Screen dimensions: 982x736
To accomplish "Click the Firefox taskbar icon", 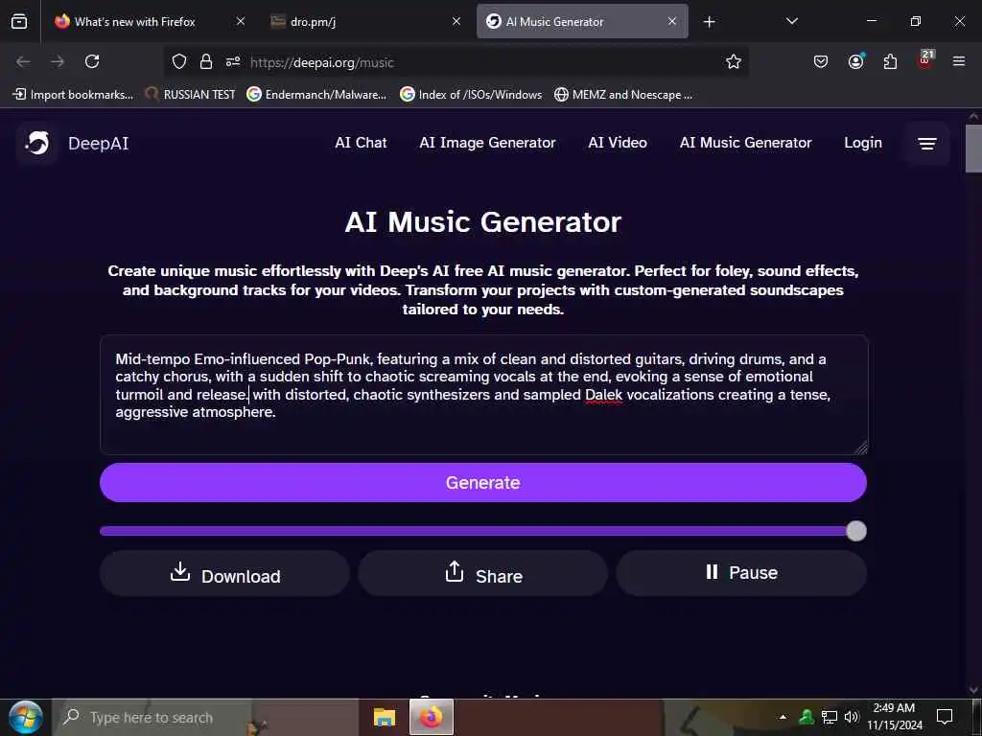I will click(432, 717).
